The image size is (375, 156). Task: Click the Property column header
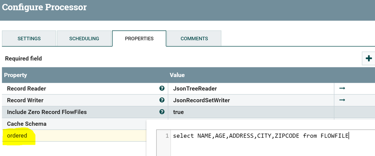pos(15,75)
